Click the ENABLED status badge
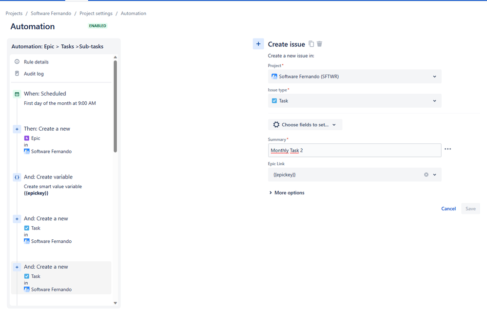This screenshot has height=311, width=487. click(97, 26)
